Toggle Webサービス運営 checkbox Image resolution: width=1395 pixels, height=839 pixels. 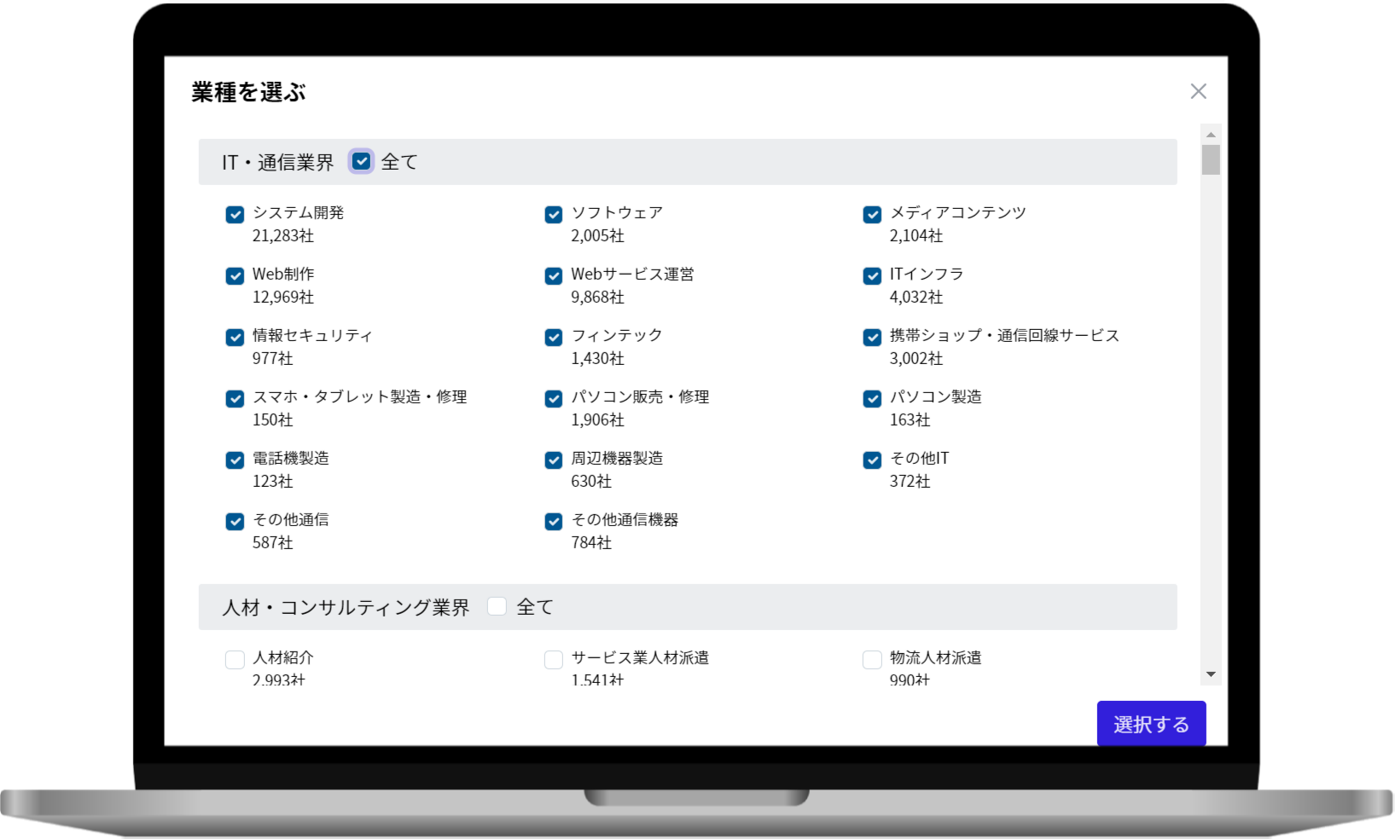click(x=554, y=276)
